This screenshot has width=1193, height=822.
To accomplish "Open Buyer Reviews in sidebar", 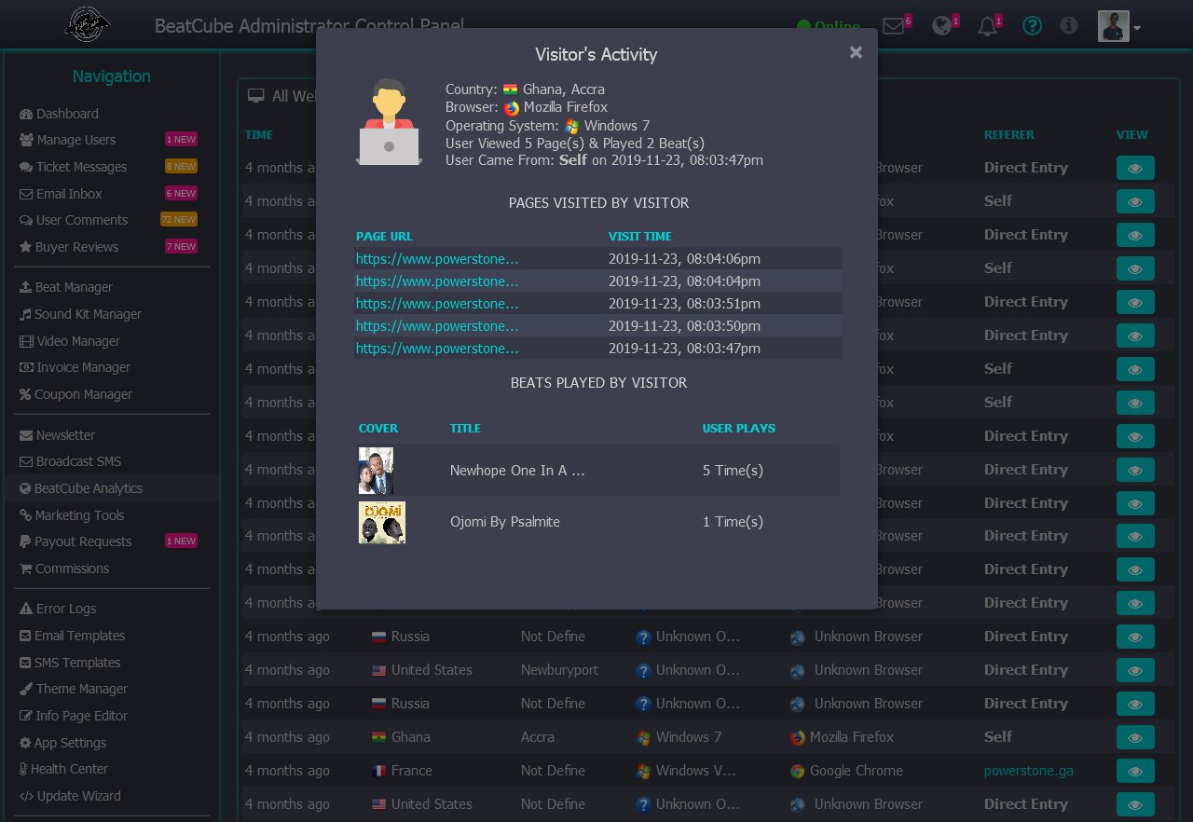I will [69, 247].
